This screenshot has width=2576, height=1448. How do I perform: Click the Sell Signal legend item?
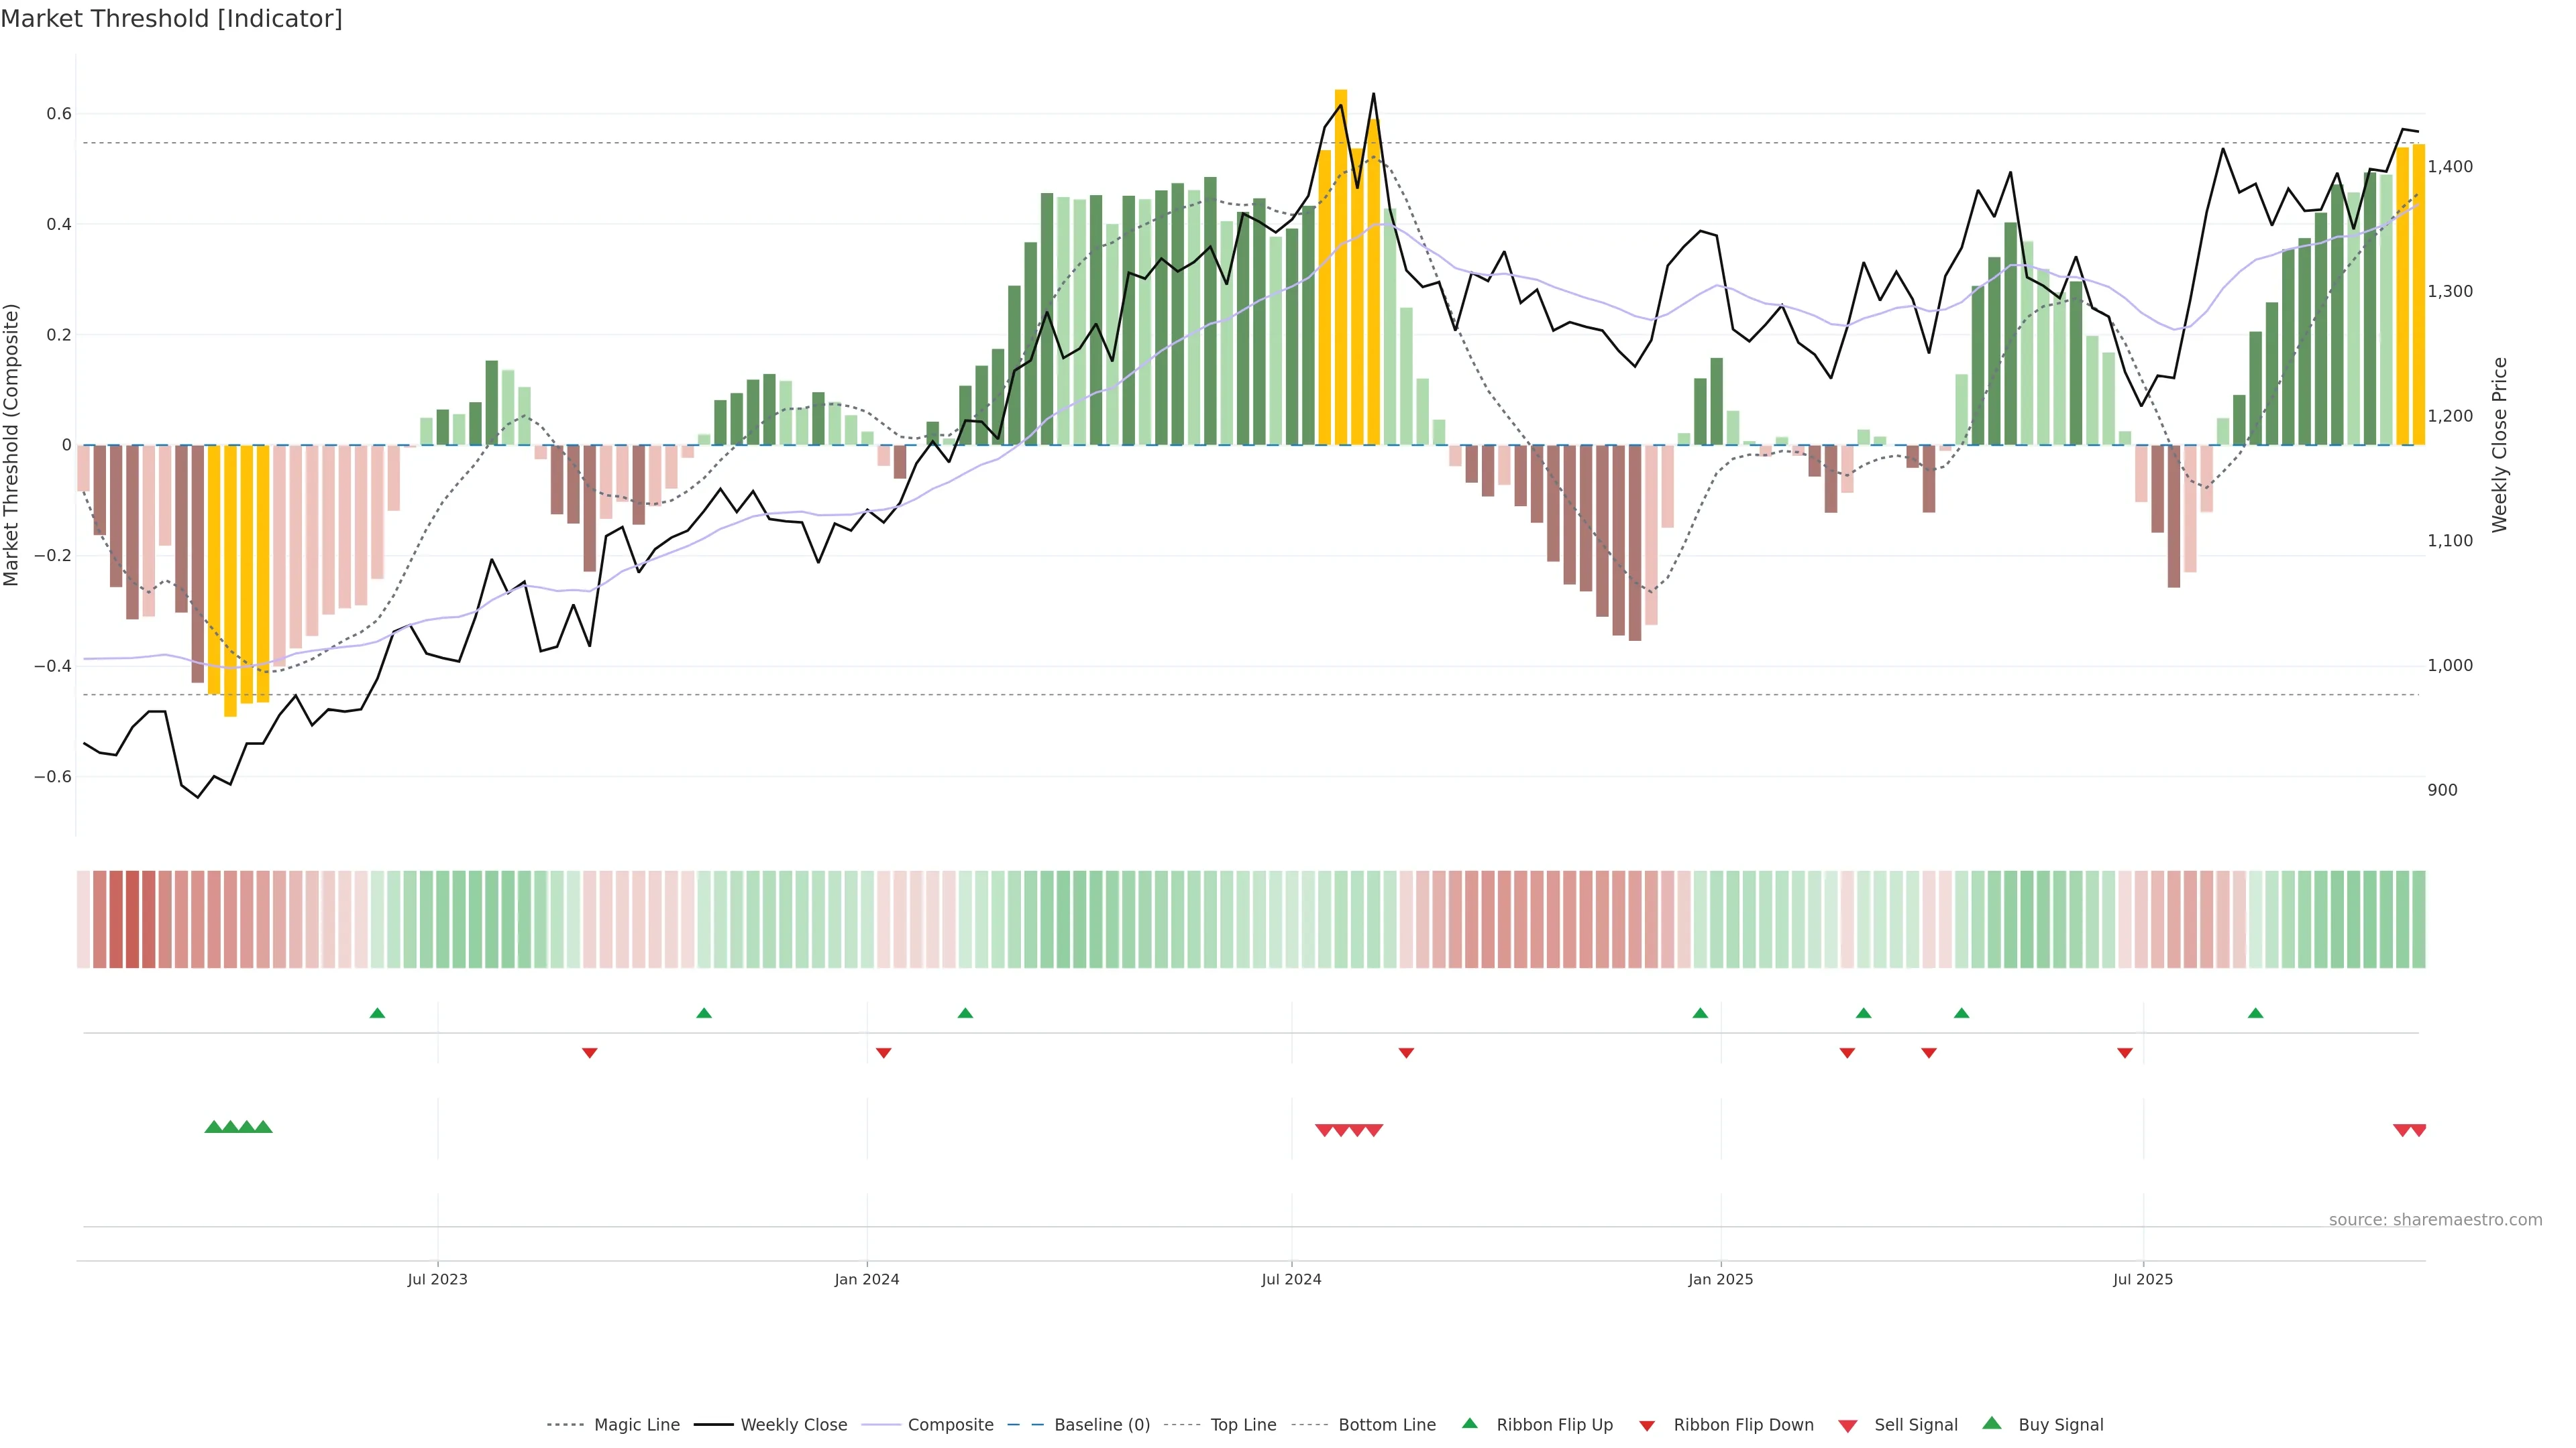click(1915, 1425)
